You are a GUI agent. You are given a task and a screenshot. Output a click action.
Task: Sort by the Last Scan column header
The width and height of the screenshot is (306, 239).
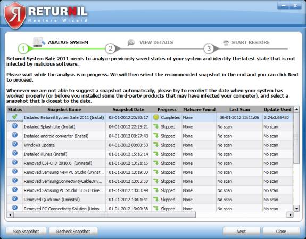[x=239, y=109]
